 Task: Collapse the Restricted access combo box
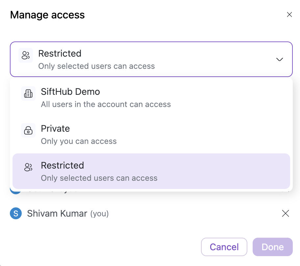[x=151, y=60]
